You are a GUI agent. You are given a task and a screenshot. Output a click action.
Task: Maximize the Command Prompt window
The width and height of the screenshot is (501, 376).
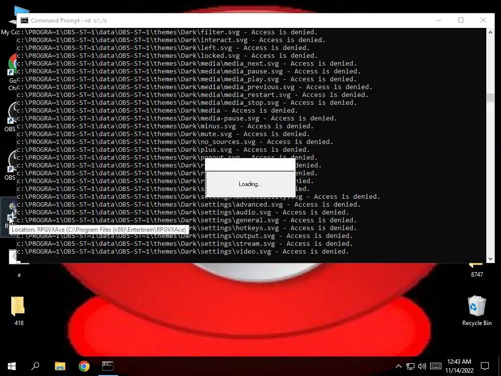[x=461, y=20]
